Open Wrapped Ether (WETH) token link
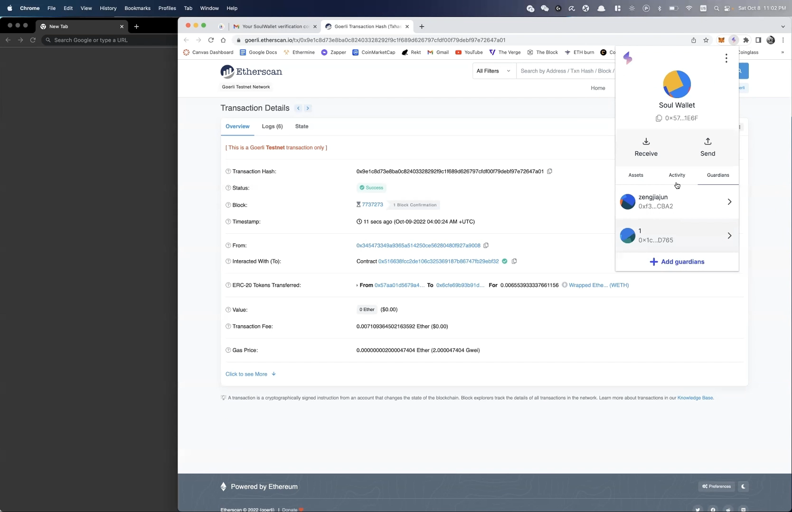The width and height of the screenshot is (792, 512). 599,285
